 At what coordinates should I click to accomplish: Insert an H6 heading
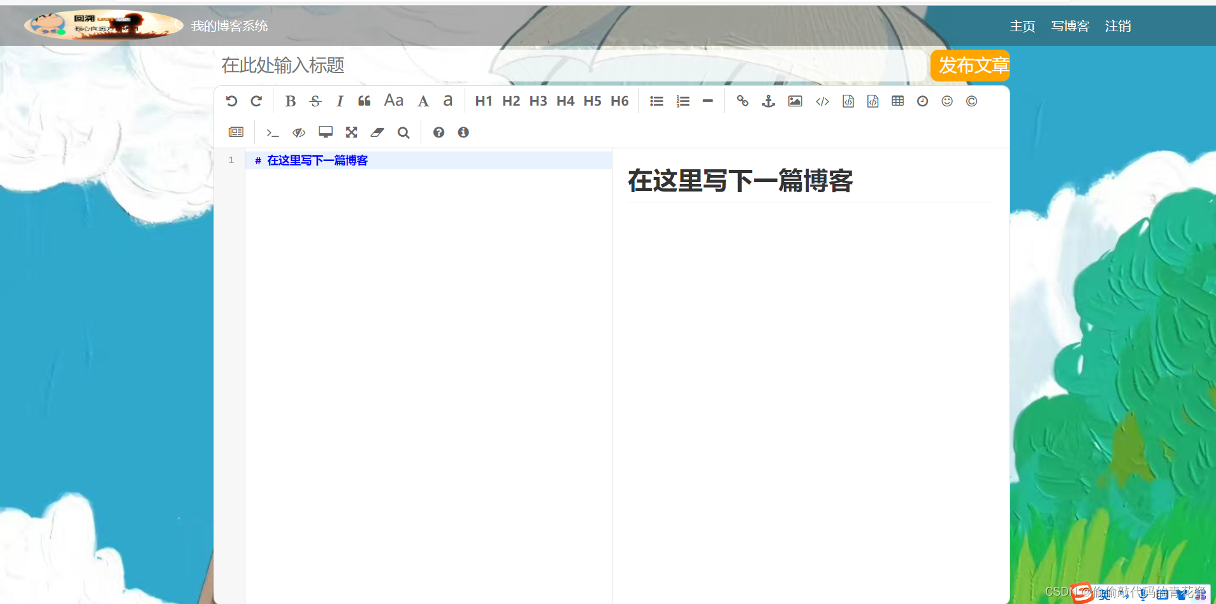click(x=619, y=101)
